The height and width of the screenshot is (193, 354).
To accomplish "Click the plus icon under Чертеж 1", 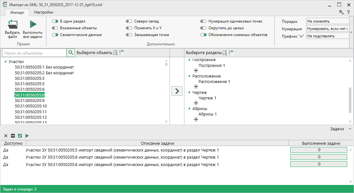I will (x=196, y=103).
